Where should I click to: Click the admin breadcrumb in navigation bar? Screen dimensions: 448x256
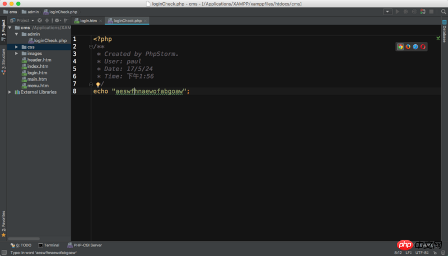(x=30, y=11)
